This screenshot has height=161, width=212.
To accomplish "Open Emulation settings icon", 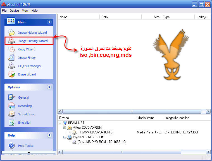I will [11, 122].
